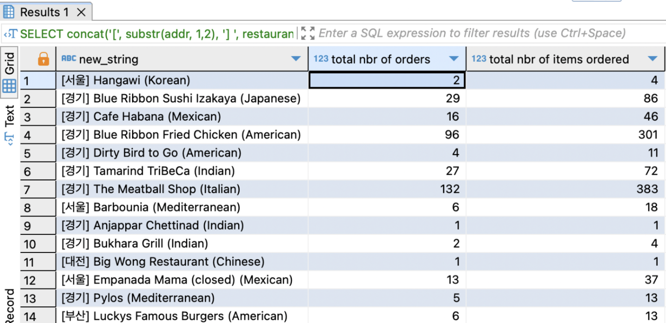Select 'Blue Ribbon Sushi Izakaya (Japanese)' cell
This screenshot has width=666, height=323.
[x=182, y=99]
